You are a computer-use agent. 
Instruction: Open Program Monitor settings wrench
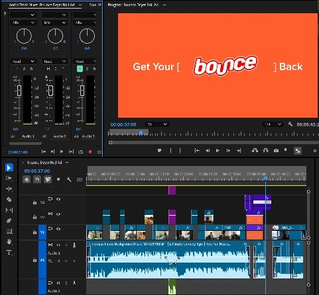[290, 124]
